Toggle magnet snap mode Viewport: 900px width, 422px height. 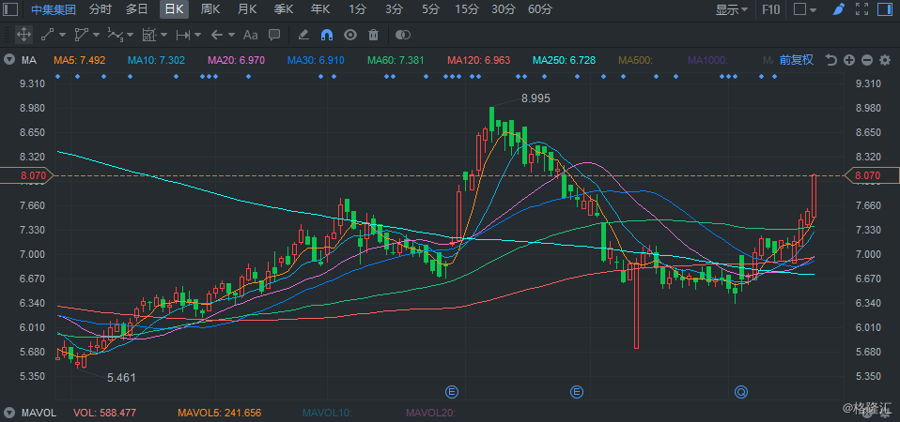[x=327, y=35]
